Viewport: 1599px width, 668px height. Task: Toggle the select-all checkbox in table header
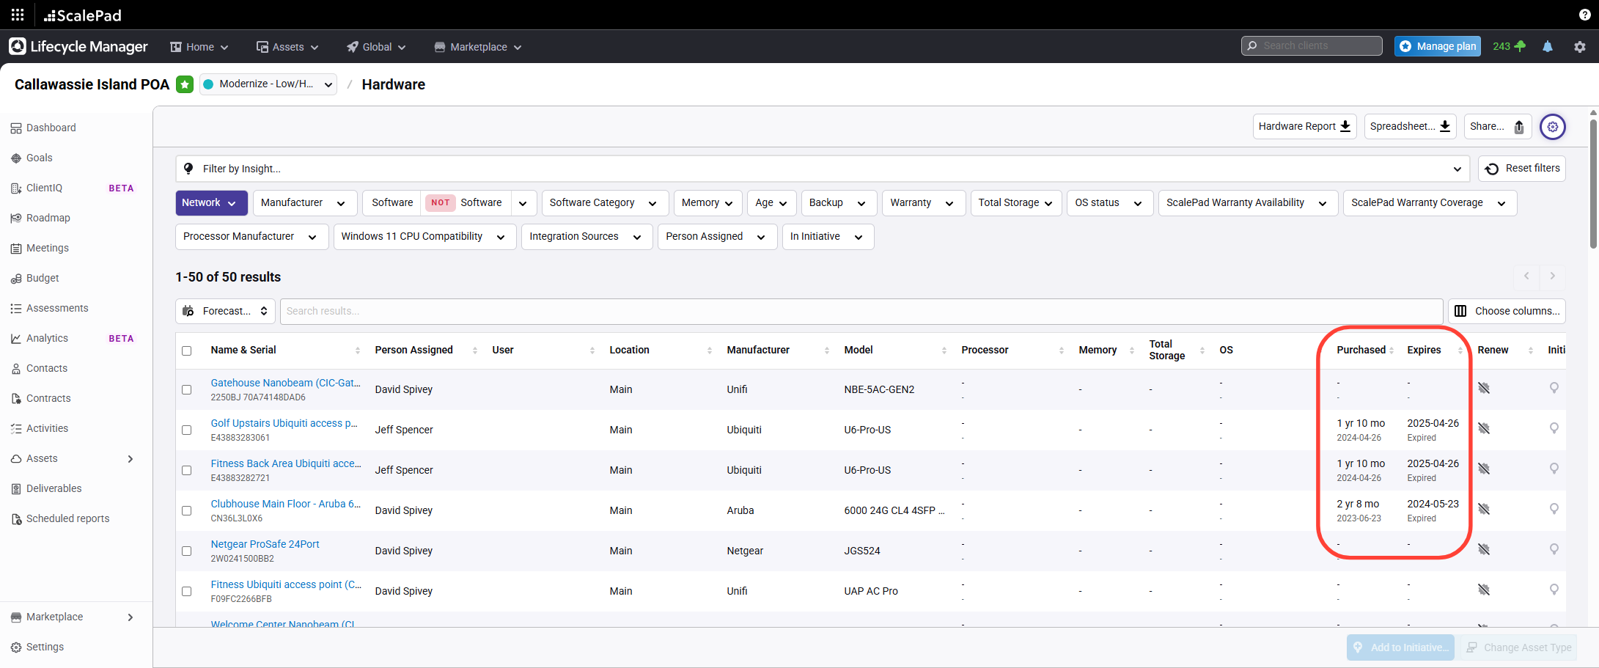[x=187, y=350]
